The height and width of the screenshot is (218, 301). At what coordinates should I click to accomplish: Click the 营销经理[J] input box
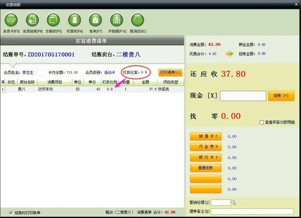pyautogui.click(x=221, y=202)
